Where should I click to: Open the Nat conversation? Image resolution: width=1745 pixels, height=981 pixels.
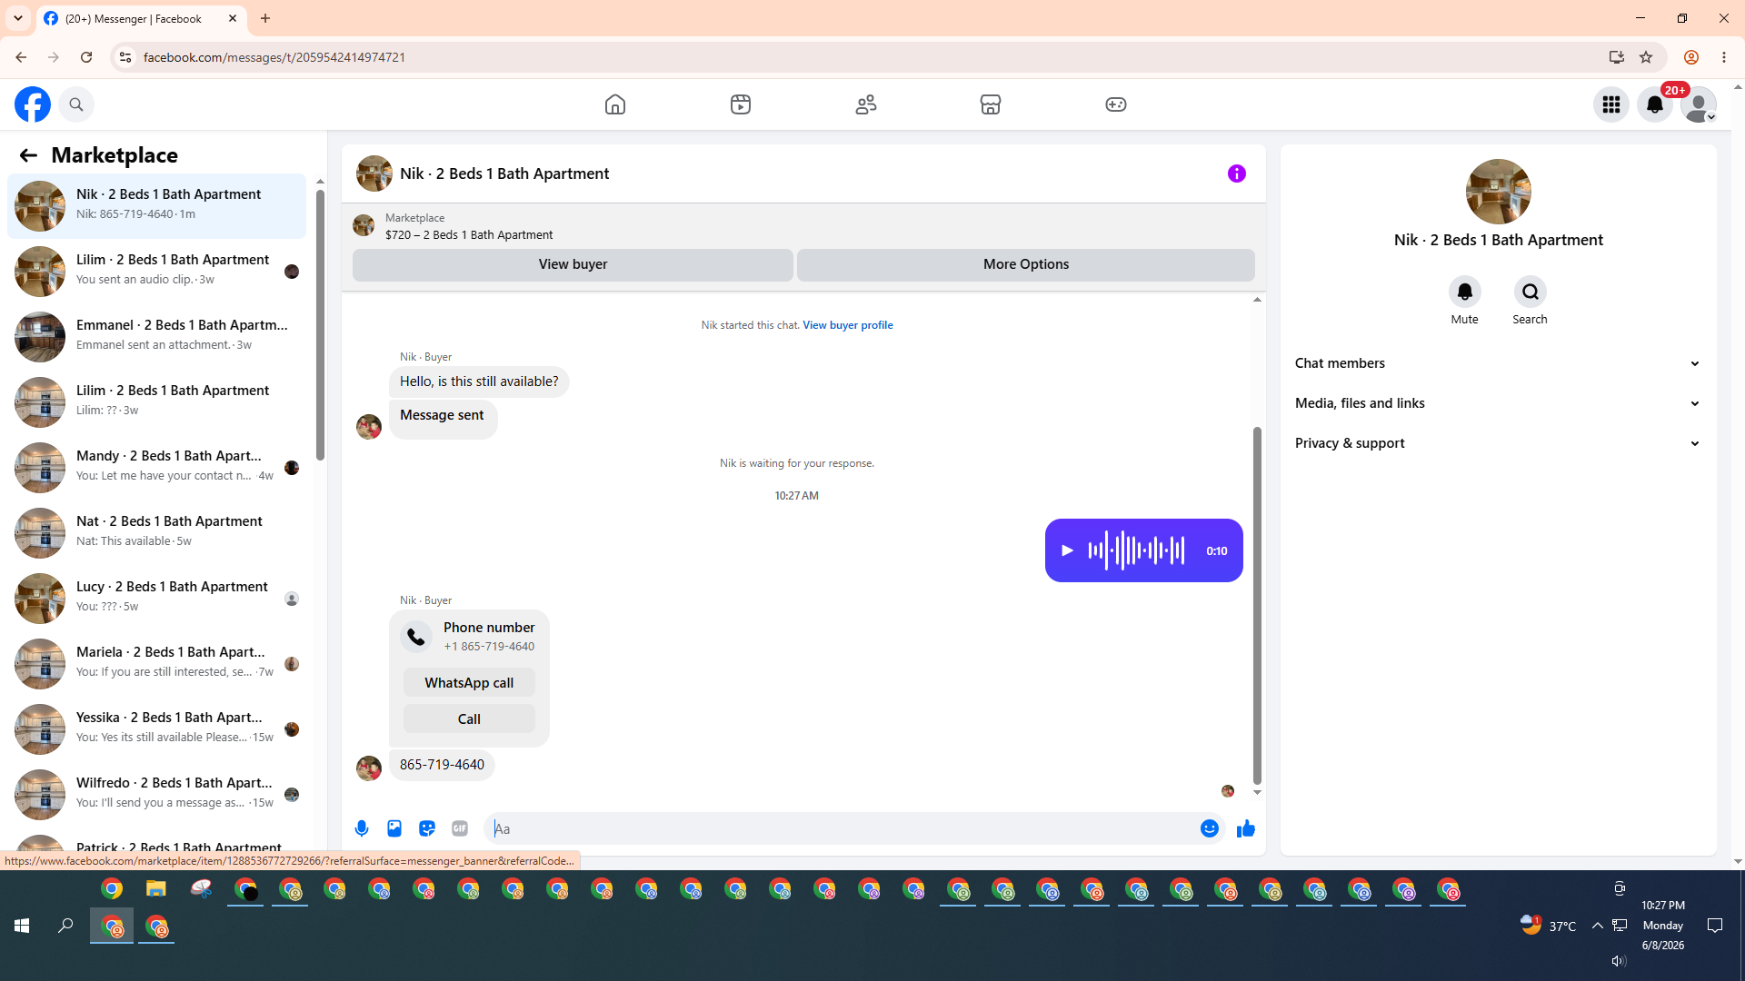tap(157, 533)
